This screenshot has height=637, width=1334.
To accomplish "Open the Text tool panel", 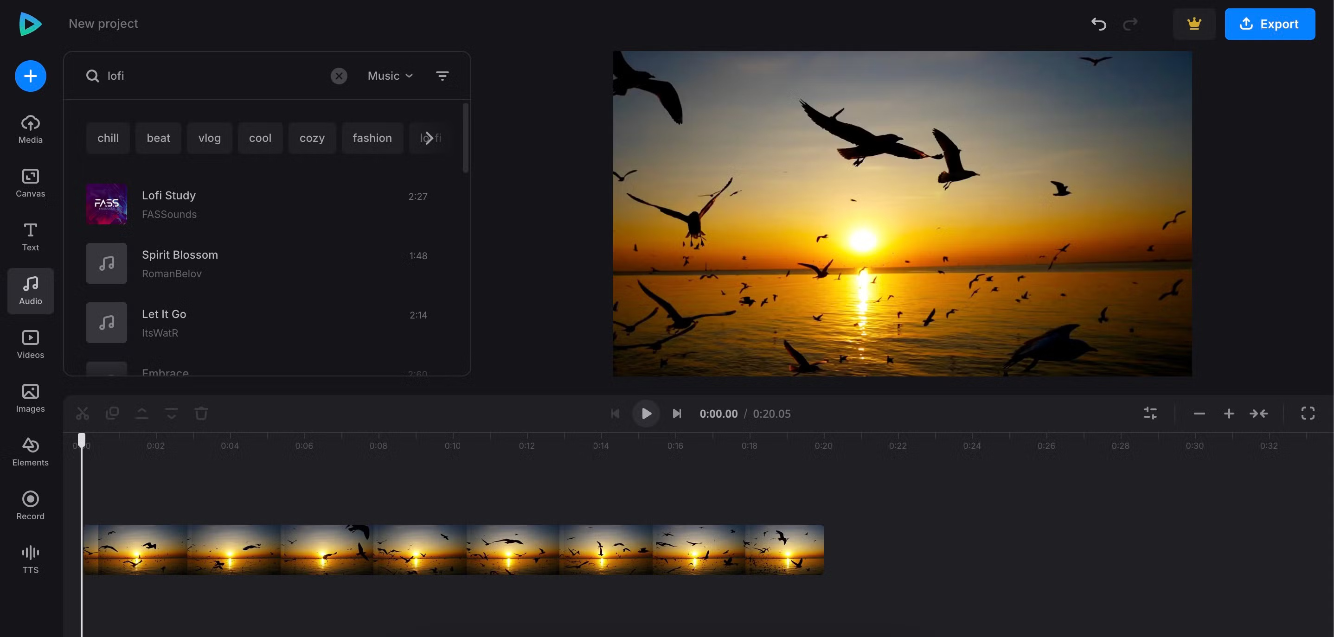I will [x=30, y=237].
